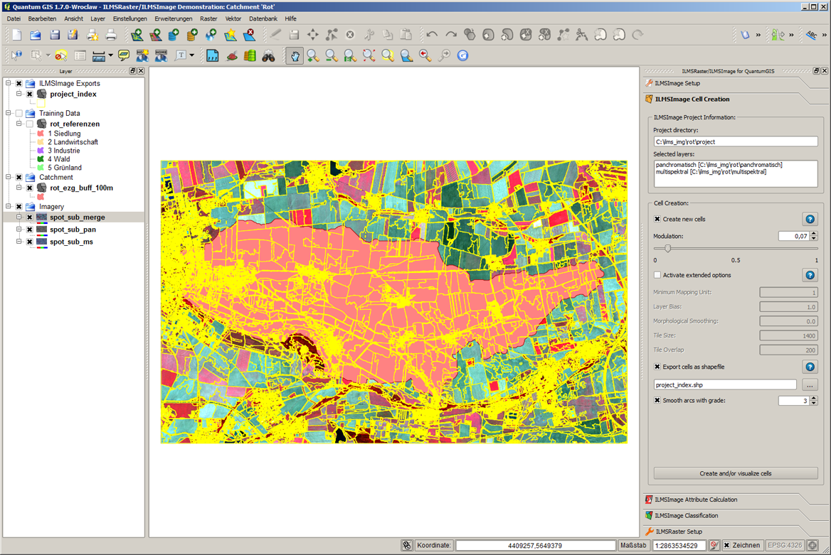
Task: Enable Activate extended options checkbox
Action: tap(657, 275)
